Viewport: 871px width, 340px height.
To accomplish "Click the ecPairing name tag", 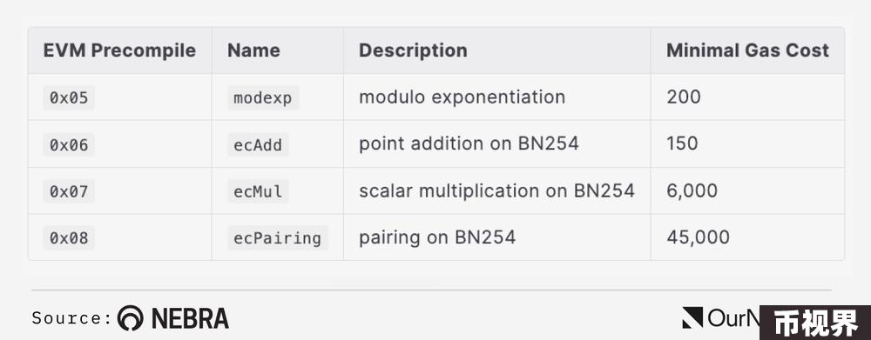I will point(278,238).
